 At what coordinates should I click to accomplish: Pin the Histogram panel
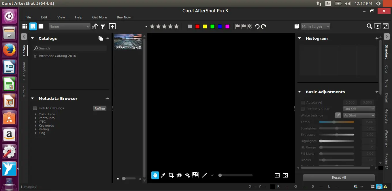[377, 38]
